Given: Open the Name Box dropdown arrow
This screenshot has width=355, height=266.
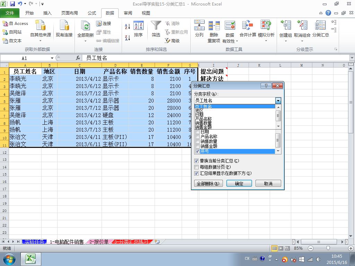Looking at the screenshot, I should pos(52,58).
